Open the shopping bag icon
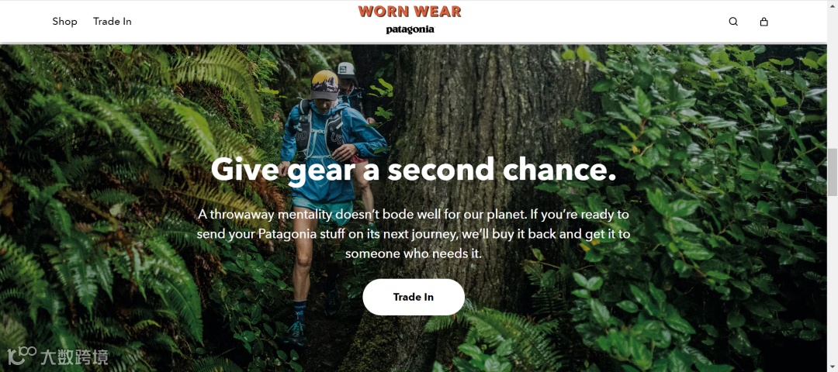 tap(764, 22)
